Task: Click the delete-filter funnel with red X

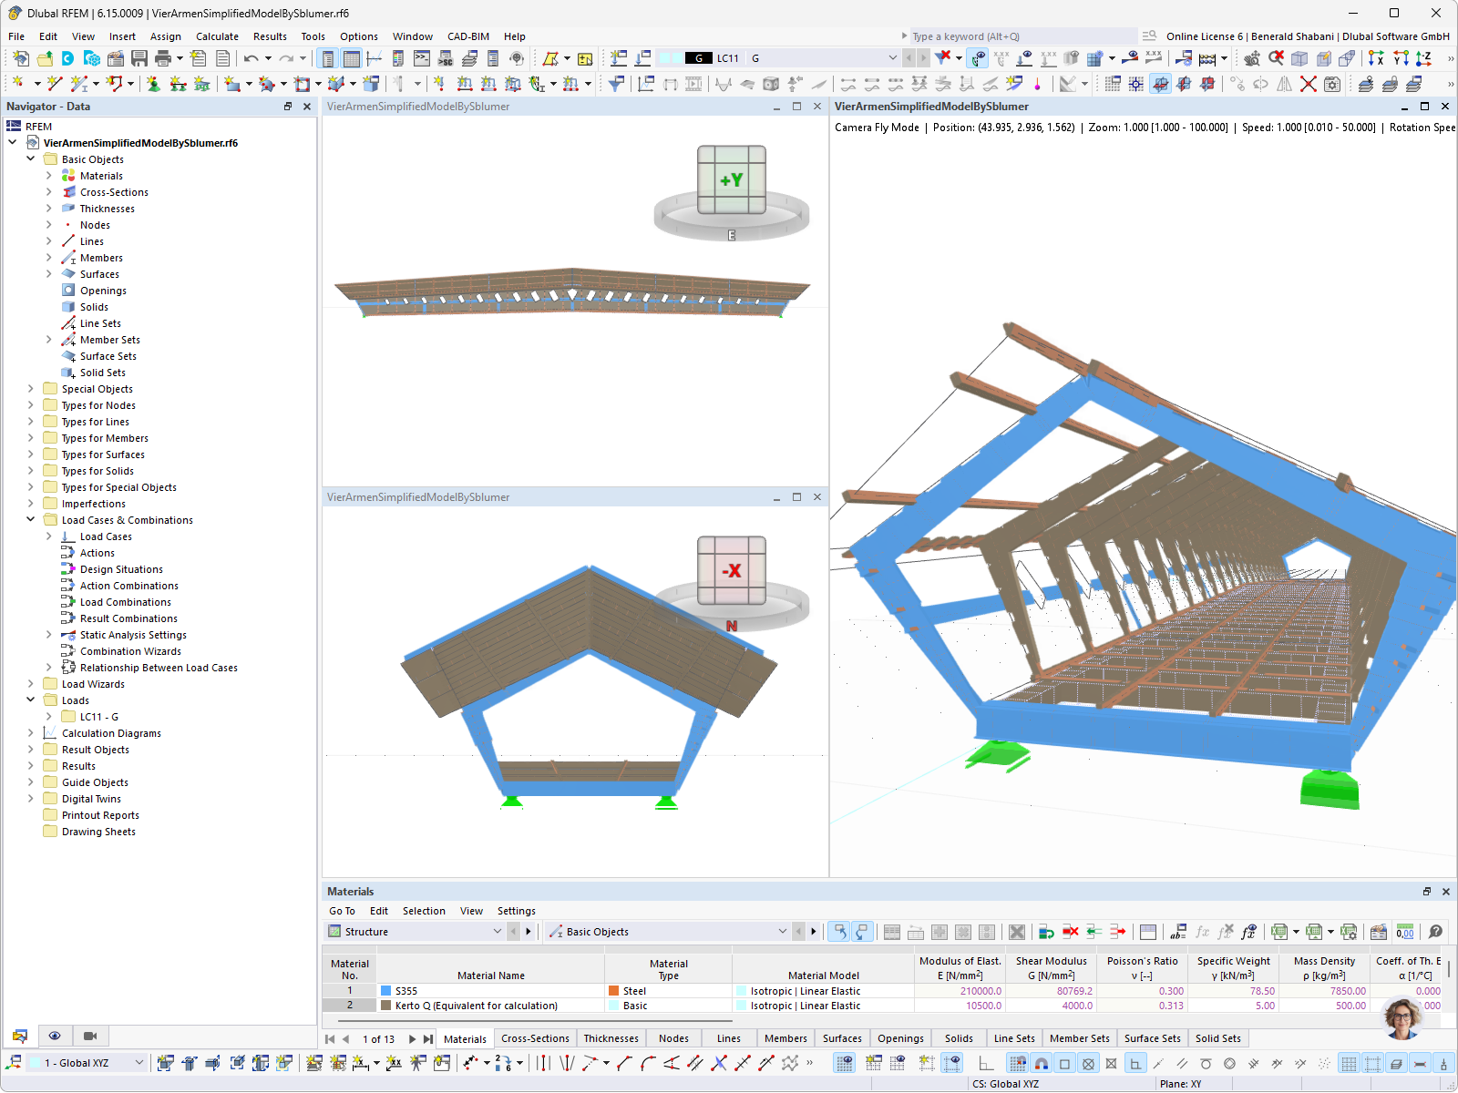Action: 943,57
